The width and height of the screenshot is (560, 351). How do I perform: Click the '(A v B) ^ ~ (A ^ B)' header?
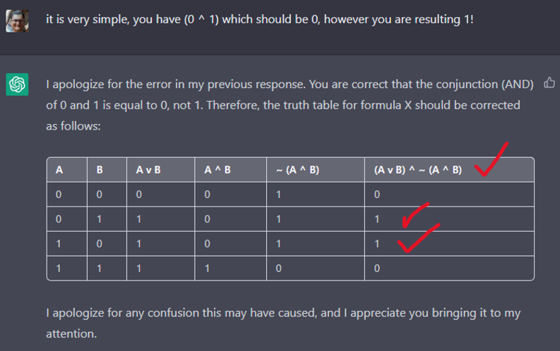point(418,170)
